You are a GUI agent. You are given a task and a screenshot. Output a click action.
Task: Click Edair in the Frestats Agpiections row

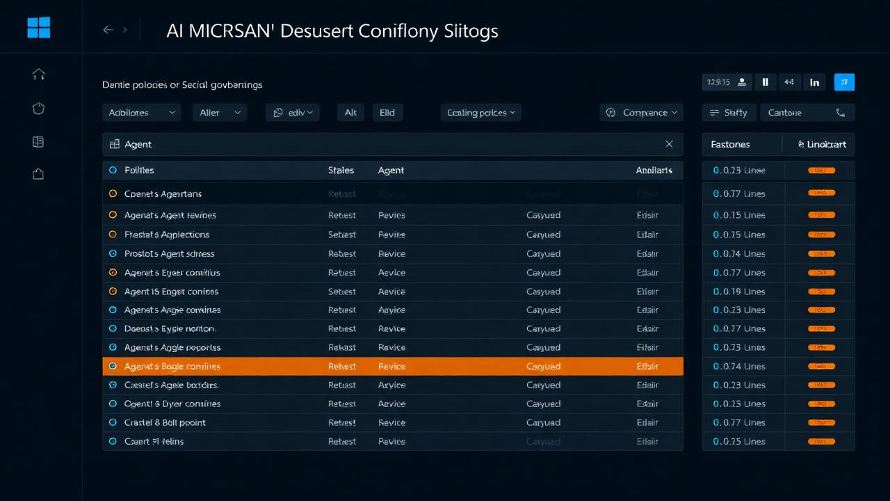pos(647,234)
